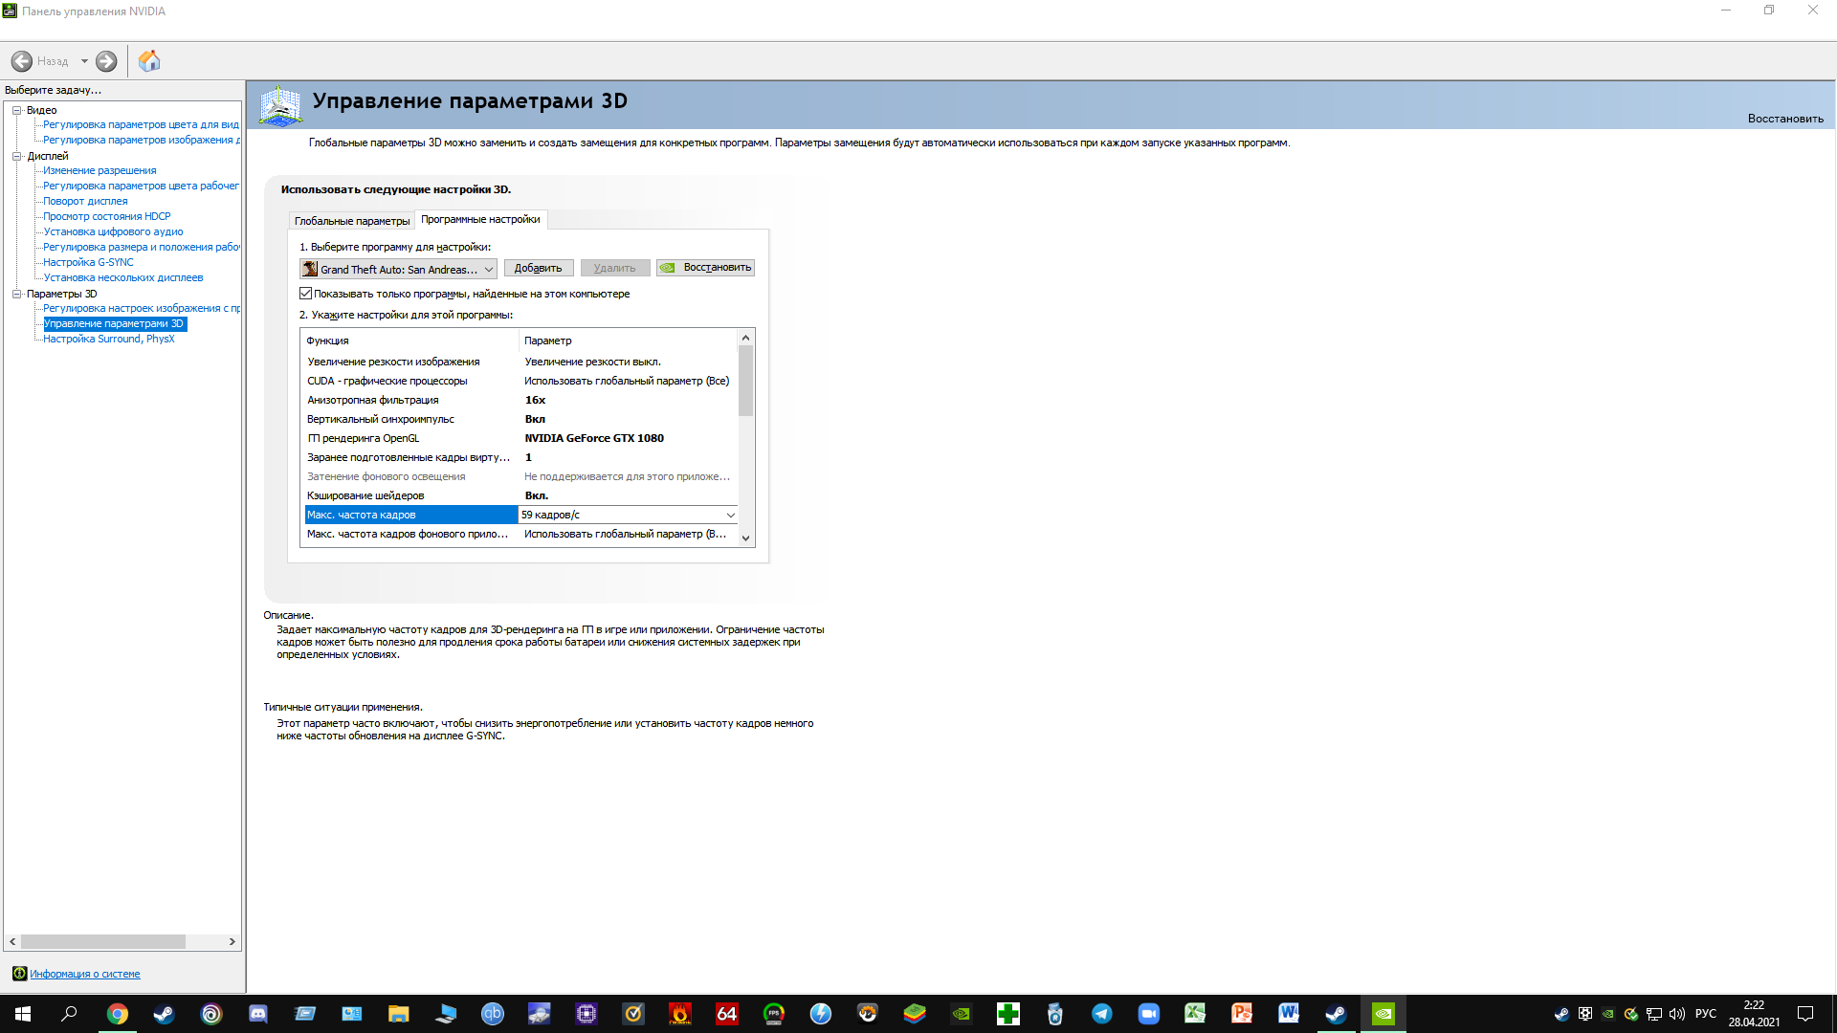Viewport: 1837px width, 1033px height.
Task: Open the Информация о системе link
Action: click(x=84, y=974)
